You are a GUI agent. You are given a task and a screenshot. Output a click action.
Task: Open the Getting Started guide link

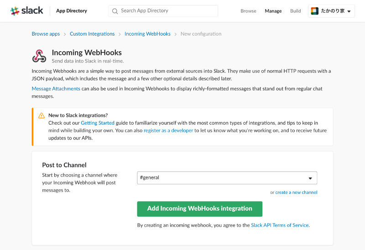98,123
